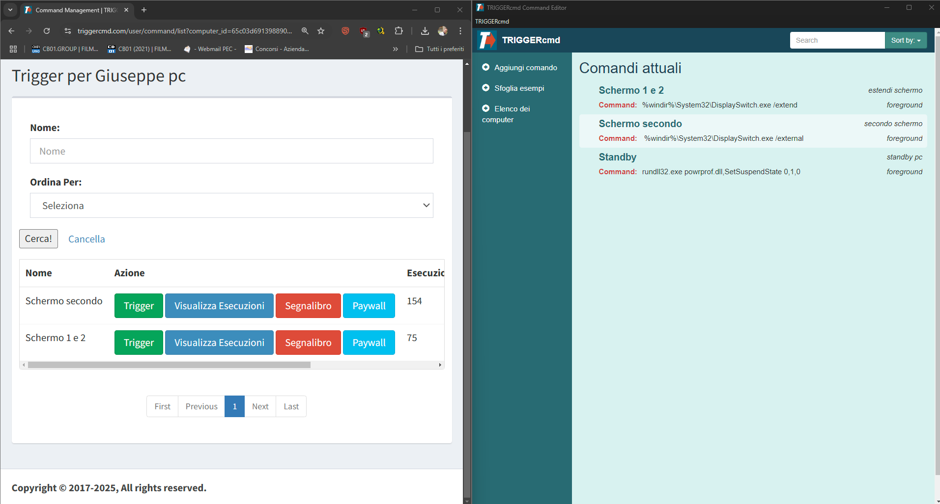Image resolution: width=940 pixels, height=504 pixels.
Task: Open the extensions puzzle icon
Action: [x=399, y=31]
